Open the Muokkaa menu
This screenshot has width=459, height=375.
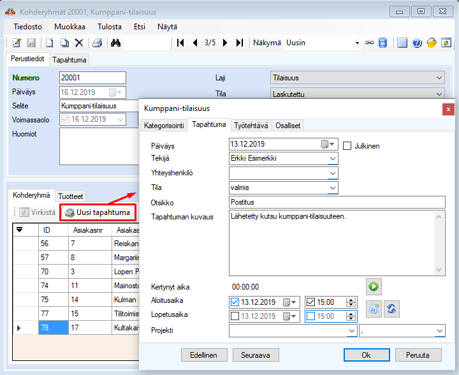[69, 27]
